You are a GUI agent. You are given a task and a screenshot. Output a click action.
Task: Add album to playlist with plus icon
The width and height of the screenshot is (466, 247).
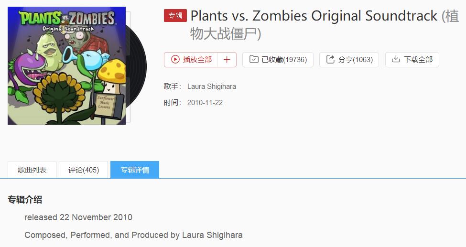pyautogui.click(x=227, y=60)
